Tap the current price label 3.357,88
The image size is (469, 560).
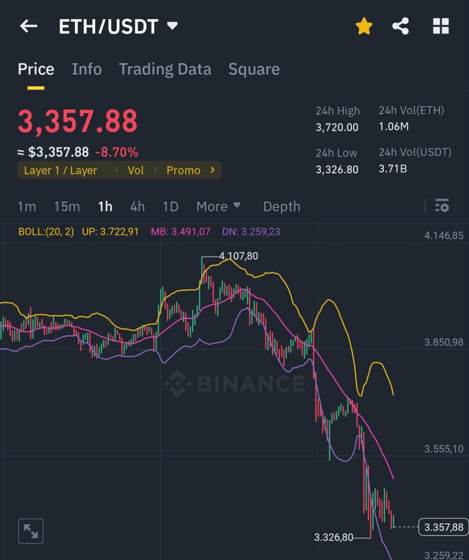click(x=443, y=527)
